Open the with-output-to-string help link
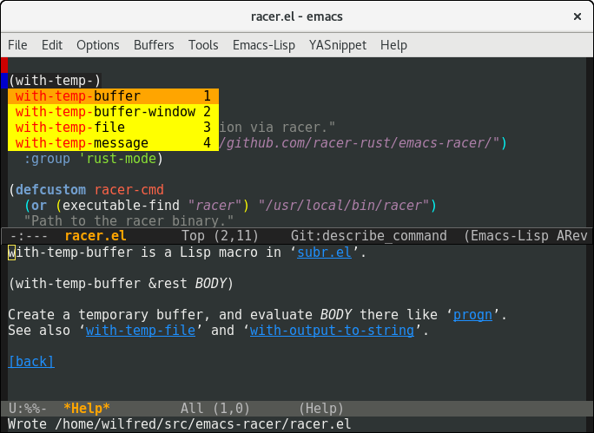 330,330
